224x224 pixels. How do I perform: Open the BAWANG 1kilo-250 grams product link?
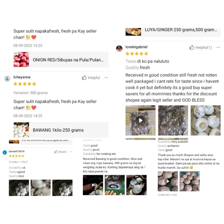(x=61, y=130)
